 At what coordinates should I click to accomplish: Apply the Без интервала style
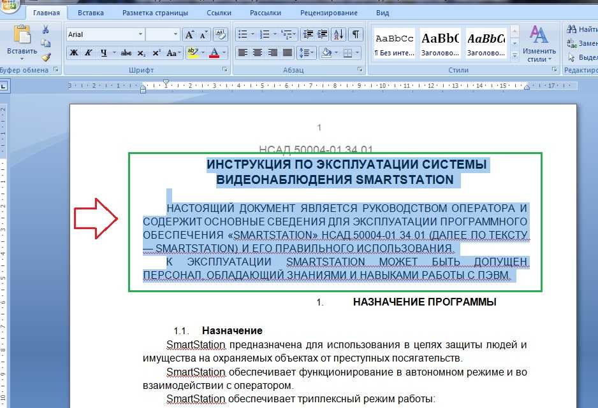point(393,43)
